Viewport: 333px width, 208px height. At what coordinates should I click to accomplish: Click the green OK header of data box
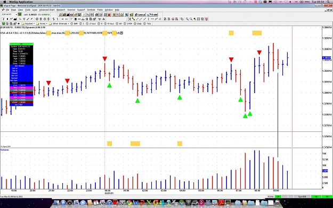(21, 44)
